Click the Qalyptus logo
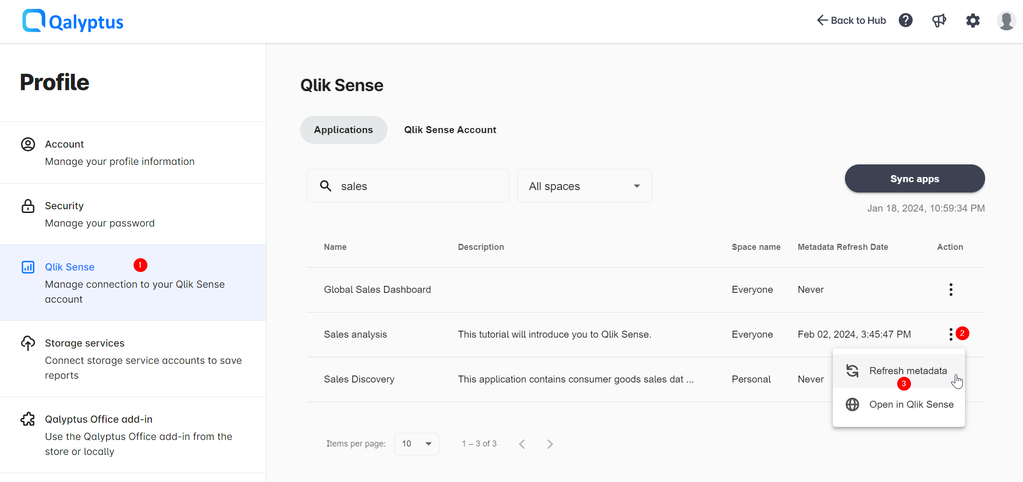 pos(72,21)
